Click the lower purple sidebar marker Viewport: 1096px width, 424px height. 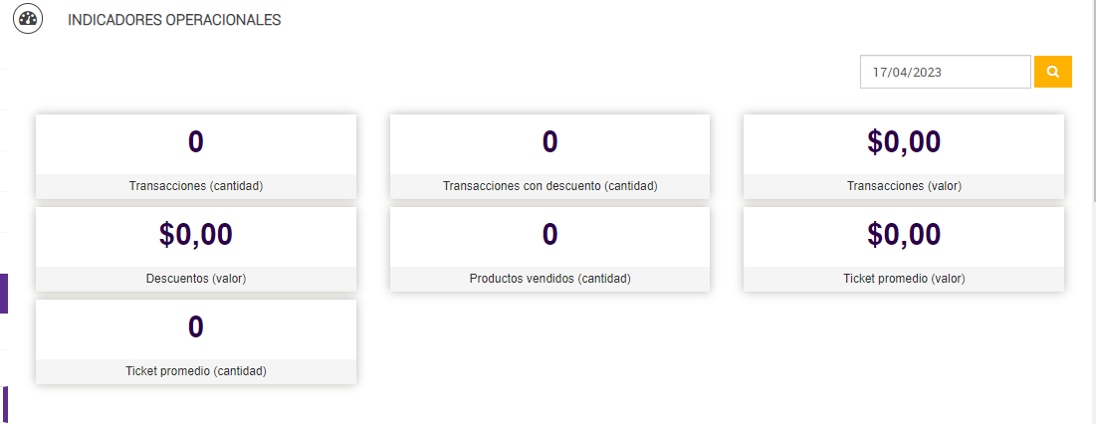click(4, 404)
